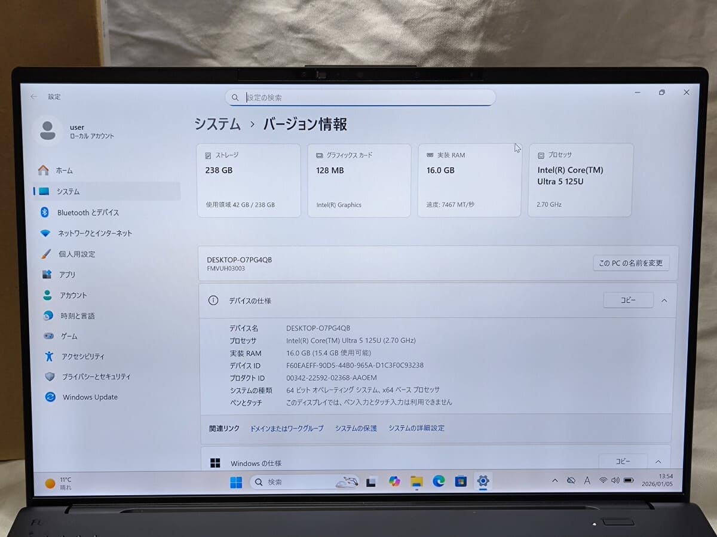The height and width of the screenshot is (537, 717).
Task: Click the taskbar 検索 search box
Action: (x=305, y=482)
